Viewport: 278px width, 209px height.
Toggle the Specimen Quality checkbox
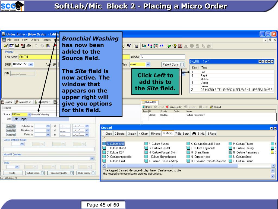pyautogui.click(x=71, y=173)
